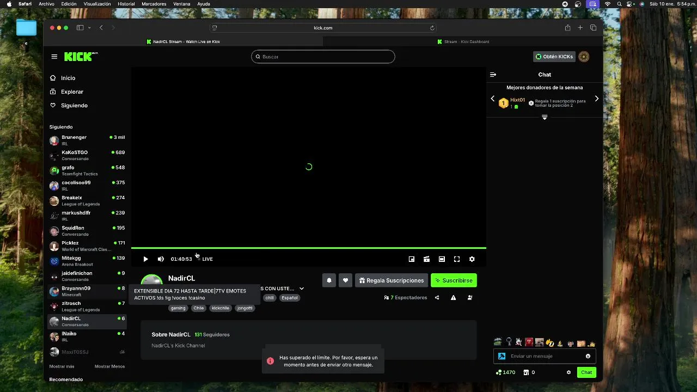Screen dimensions: 697x392
Task: Toggle the heart follow button
Action: pyautogui.click(x=345, y=280)
